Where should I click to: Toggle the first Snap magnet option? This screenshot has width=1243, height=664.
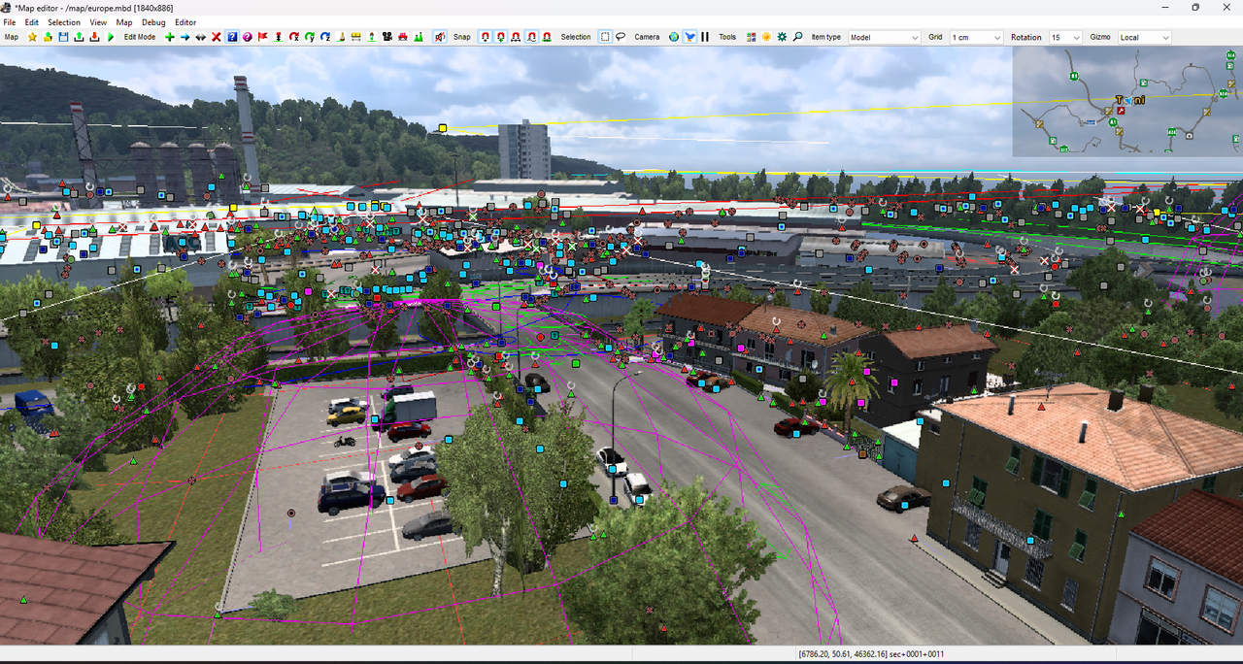coord(485,37)
